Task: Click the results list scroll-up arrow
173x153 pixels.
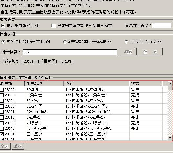Action: pyautogui.click(x=170, y=84)
